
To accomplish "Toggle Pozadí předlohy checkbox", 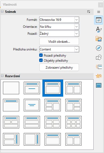I will point(41,55).
